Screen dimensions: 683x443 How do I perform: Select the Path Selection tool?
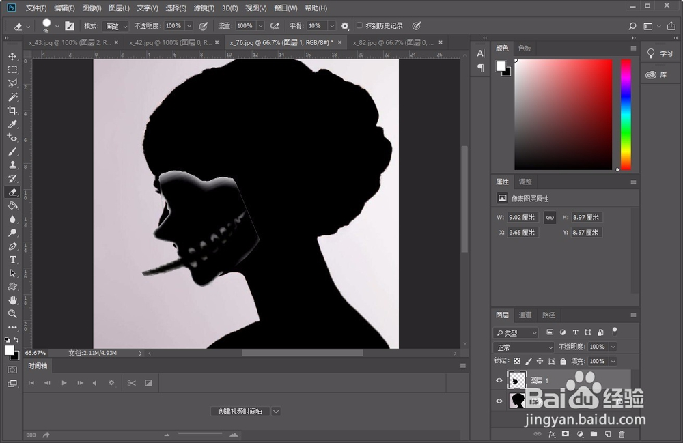pyautogui.click(x=12, y=273)
